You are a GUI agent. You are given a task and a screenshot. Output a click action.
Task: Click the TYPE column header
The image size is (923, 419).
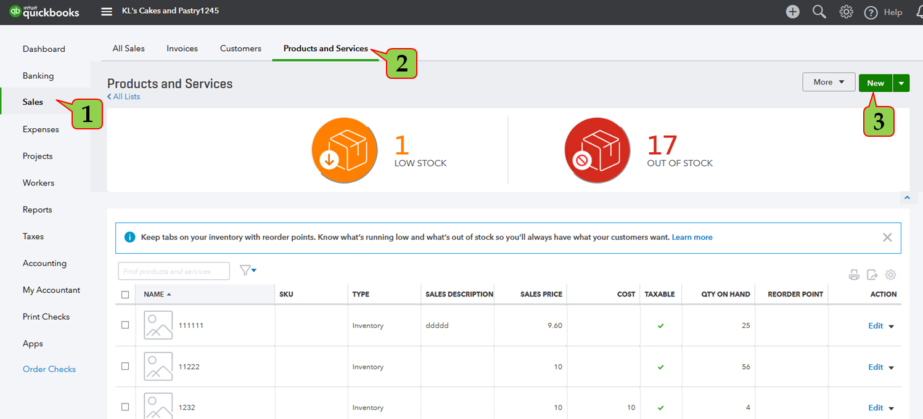click(361, 295)
